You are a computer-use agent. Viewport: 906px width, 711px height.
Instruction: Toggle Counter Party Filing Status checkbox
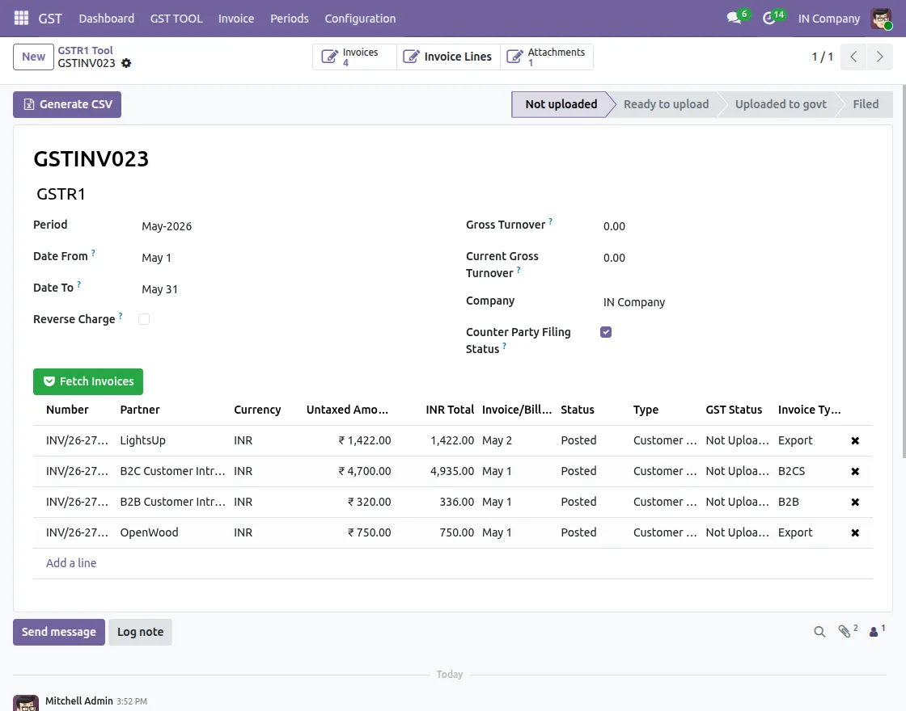pyautogui.click(x=606, y=332)
